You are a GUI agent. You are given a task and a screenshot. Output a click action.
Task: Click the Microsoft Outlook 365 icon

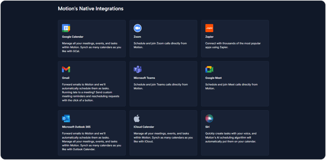[x=66, y=118]
